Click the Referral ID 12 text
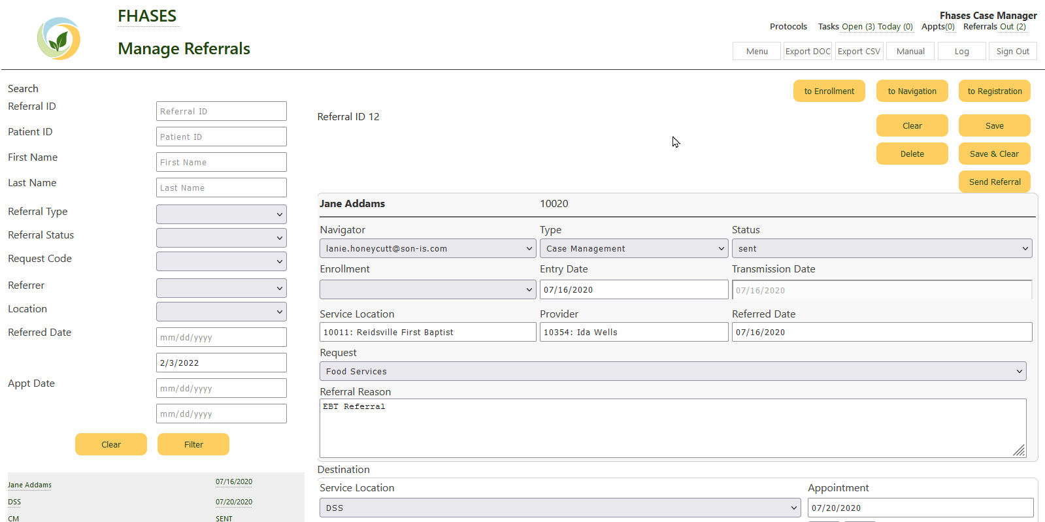 pyautogui.click(x=348, y=117)
